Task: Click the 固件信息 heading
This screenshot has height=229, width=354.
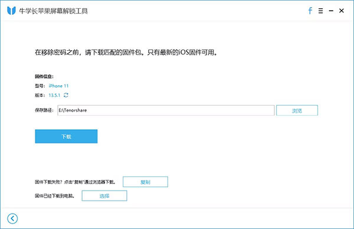Action: 44,76
